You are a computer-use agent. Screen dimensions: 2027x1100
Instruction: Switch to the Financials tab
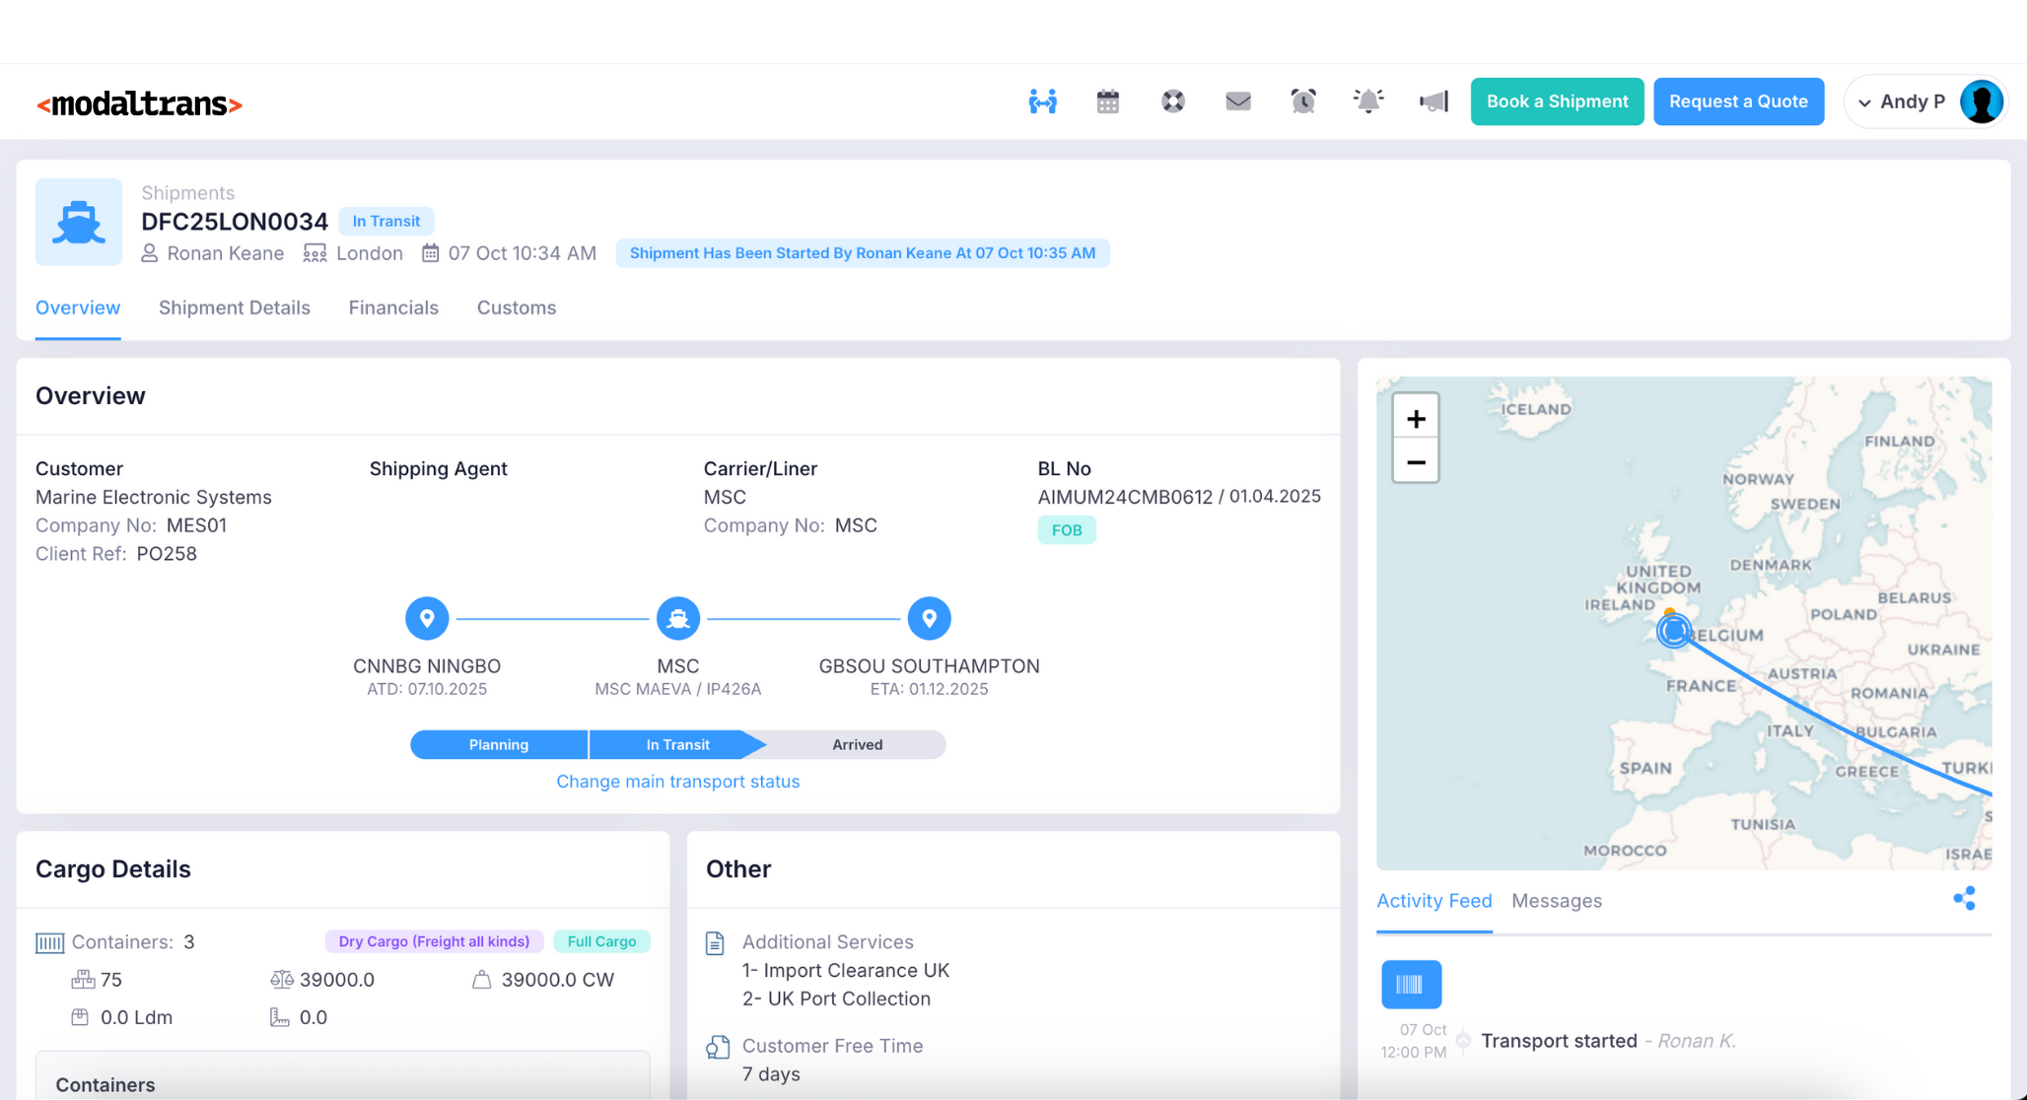click(393, 308)
